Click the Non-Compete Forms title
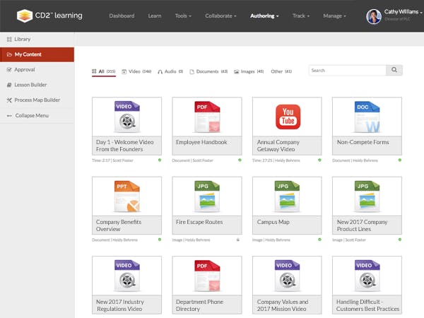This screenshot has height=318, width=424. tap(363, 142)
